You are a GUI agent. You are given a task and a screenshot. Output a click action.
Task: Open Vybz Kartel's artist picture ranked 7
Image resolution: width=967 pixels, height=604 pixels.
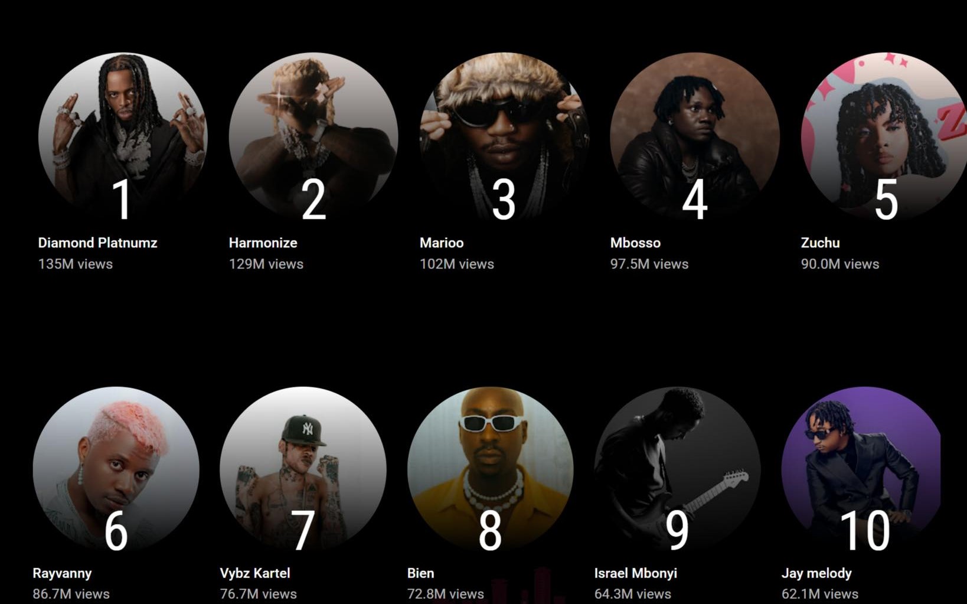[303, 470]
